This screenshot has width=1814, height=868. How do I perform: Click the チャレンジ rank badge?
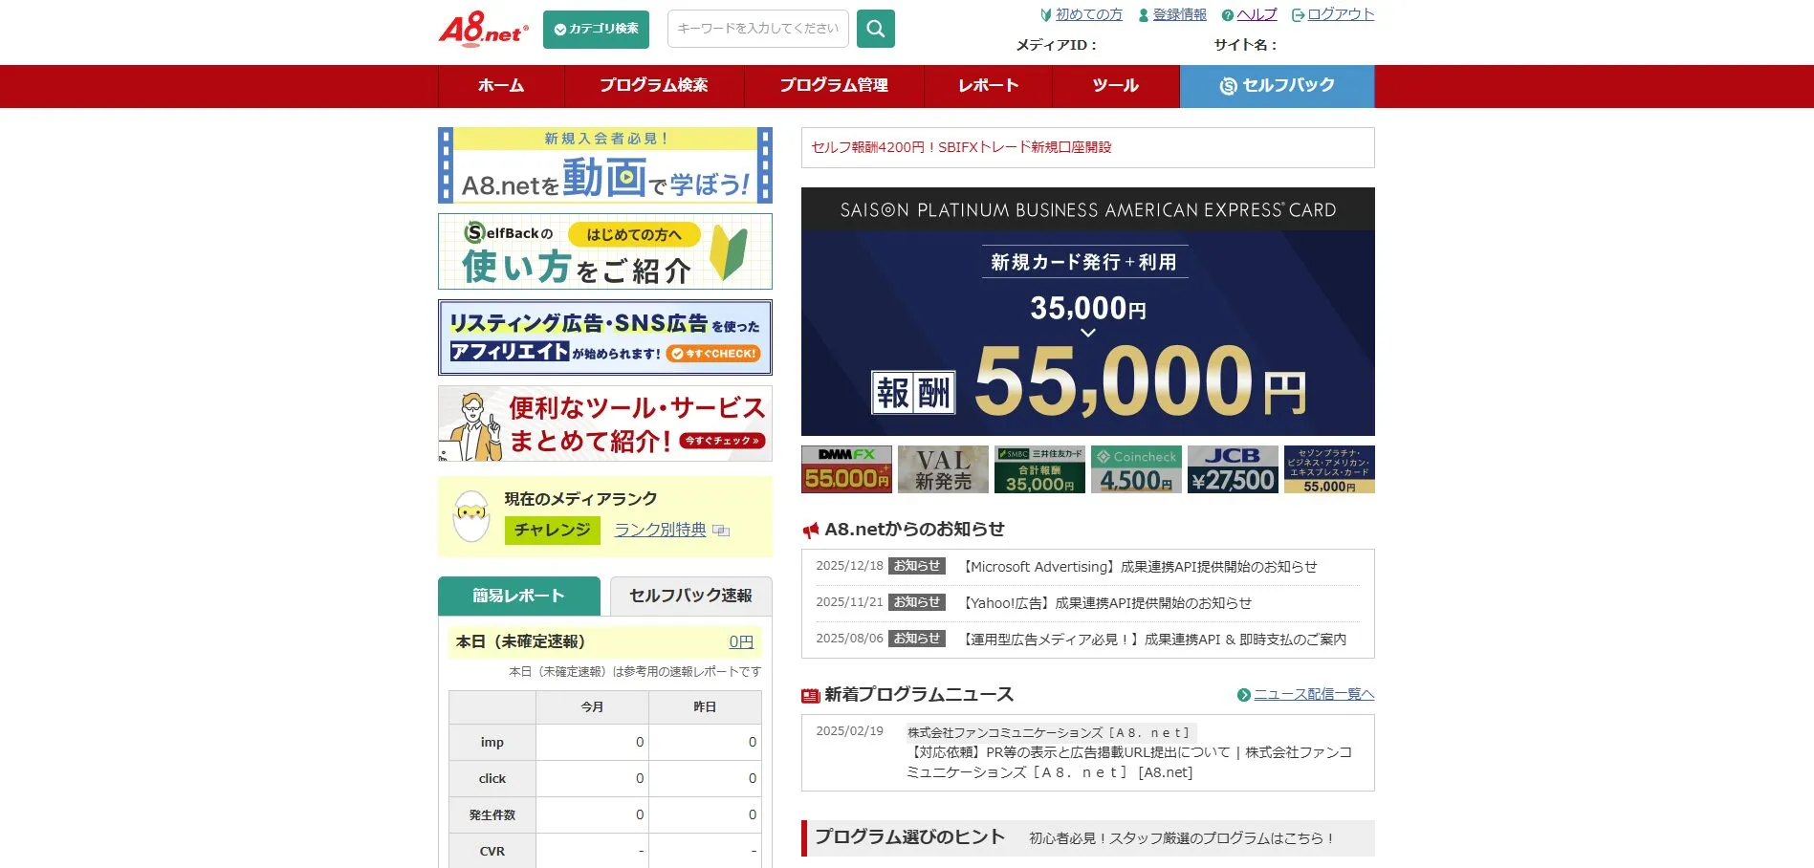[553, 530]
